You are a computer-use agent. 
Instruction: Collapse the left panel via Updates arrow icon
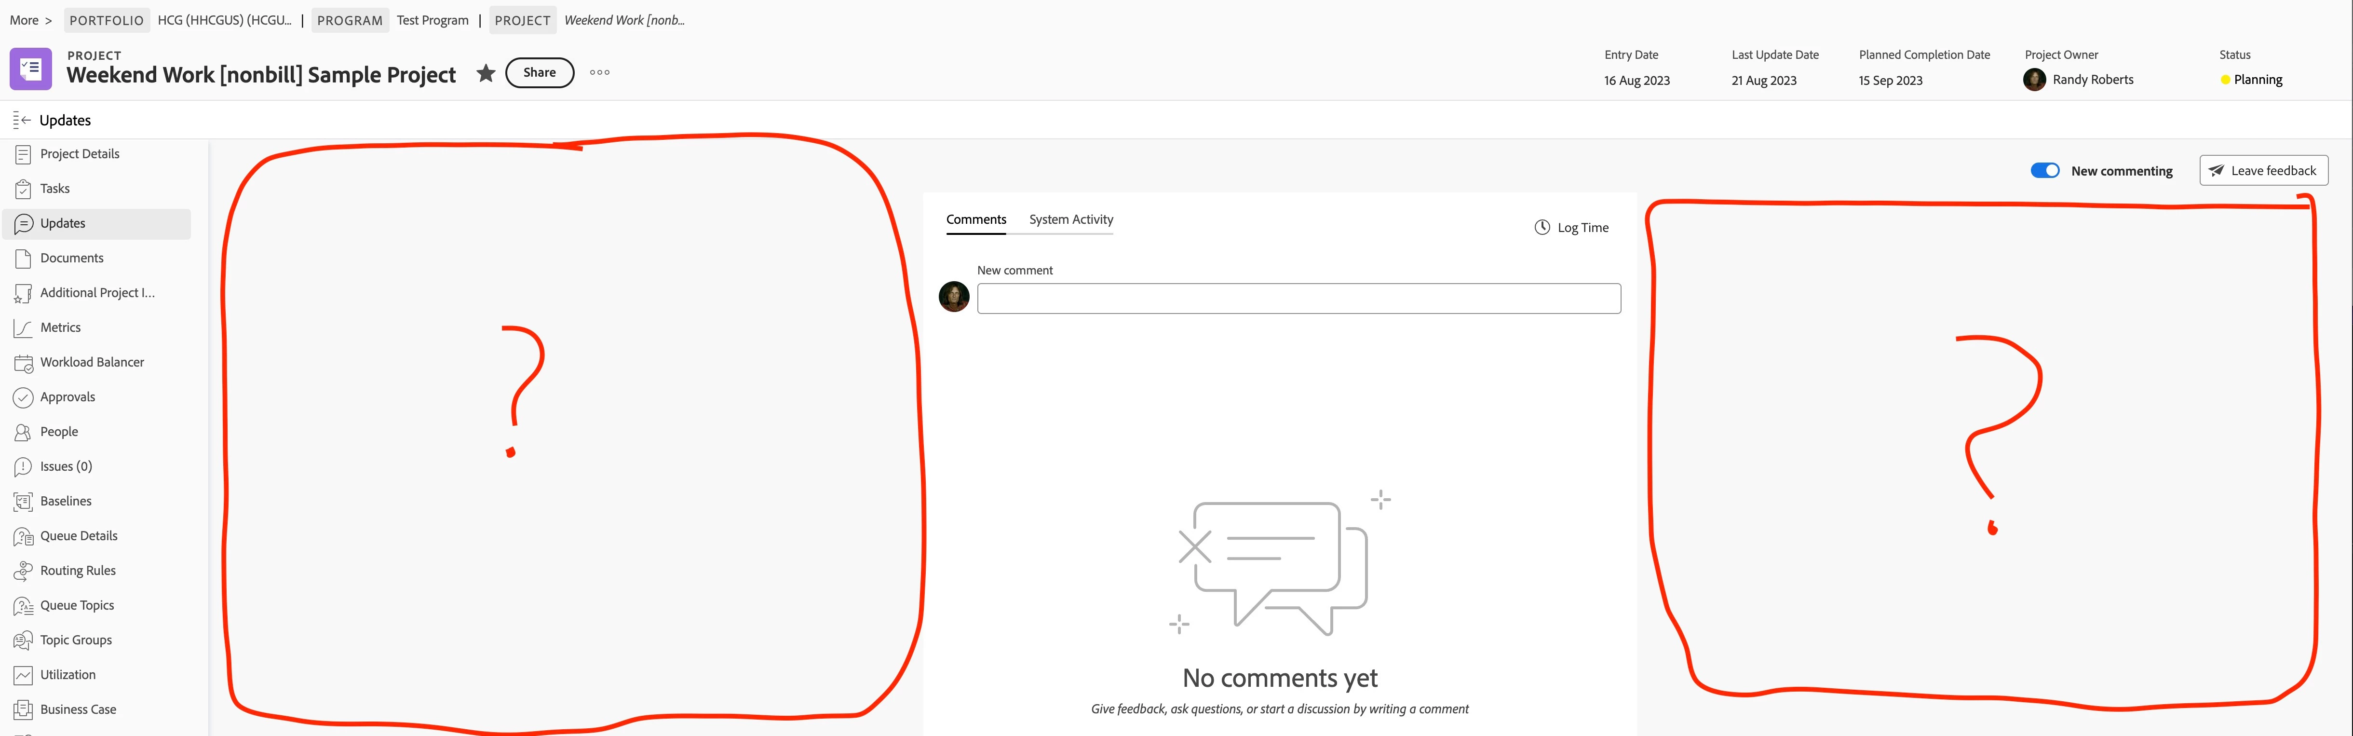tap(22, 120)
